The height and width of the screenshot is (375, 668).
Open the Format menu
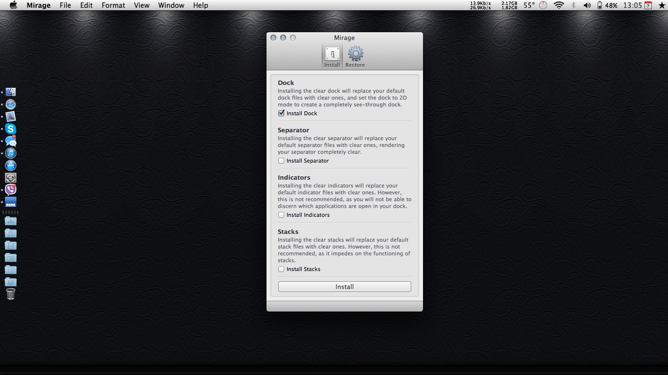pos(113,5)
